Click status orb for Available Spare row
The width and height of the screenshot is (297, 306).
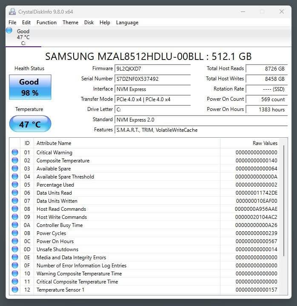(15, 168)
